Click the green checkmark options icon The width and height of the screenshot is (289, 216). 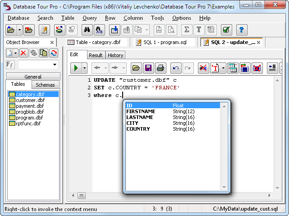[x=226, y=30]
